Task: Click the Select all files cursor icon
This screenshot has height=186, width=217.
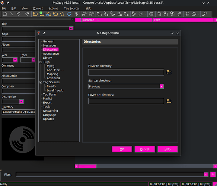Action: click(x=77, y=14)
